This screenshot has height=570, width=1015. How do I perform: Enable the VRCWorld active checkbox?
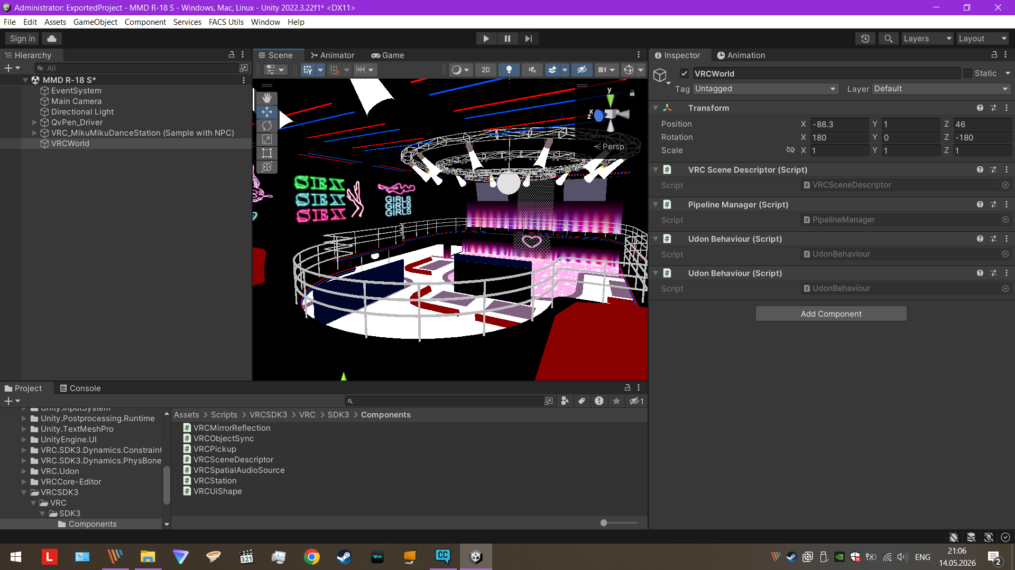(x=685, y=73)
